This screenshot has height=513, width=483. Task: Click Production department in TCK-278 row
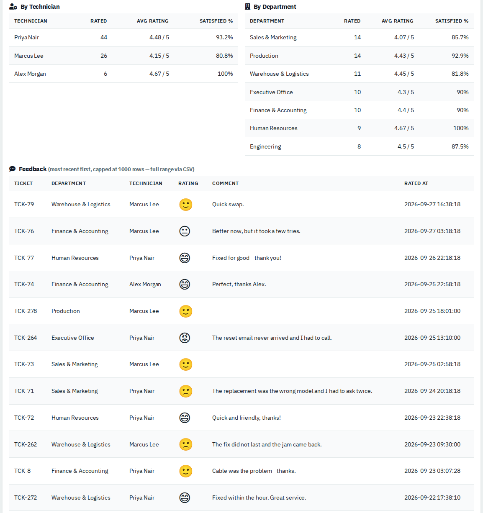click(66, 311)
